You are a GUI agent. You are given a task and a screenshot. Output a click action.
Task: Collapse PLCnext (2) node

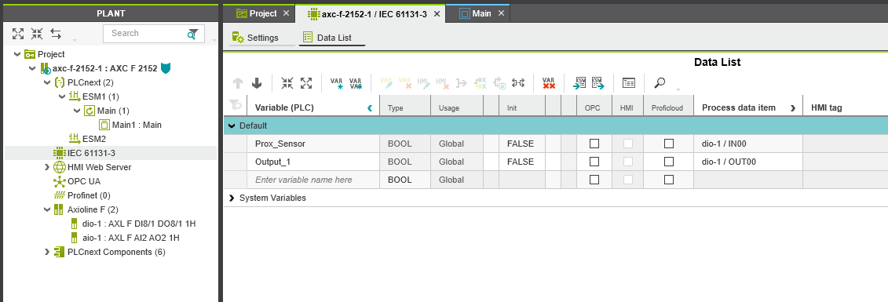click(47, 82)
